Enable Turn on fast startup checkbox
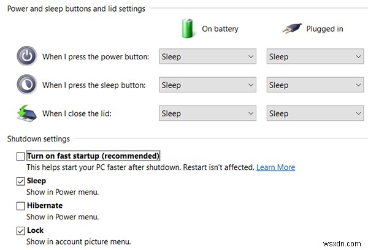The width and height of the screenshot is (368, 250). (21, 156)
